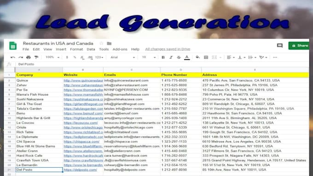
Task: Open the Quince website link
Action: click(83, 80)
